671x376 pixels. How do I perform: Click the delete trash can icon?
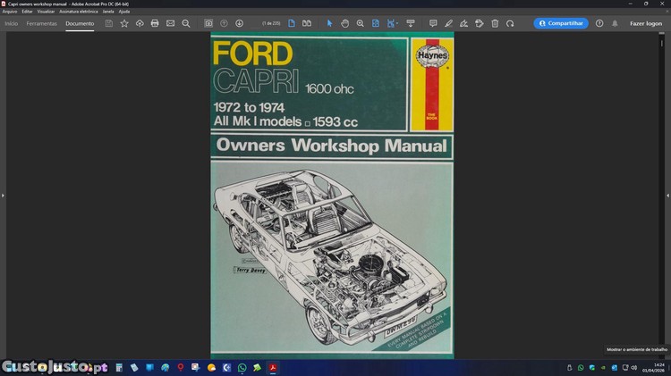point(495,23)
